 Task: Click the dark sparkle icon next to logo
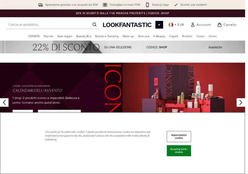159,25
